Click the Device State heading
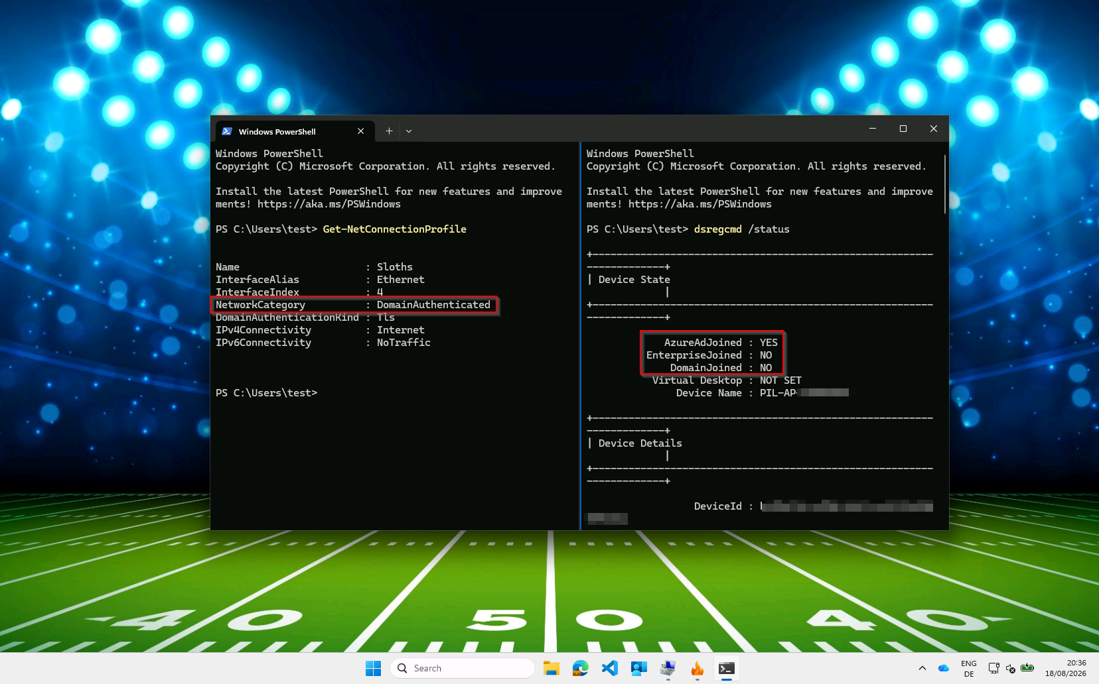 tap(634, 280)
